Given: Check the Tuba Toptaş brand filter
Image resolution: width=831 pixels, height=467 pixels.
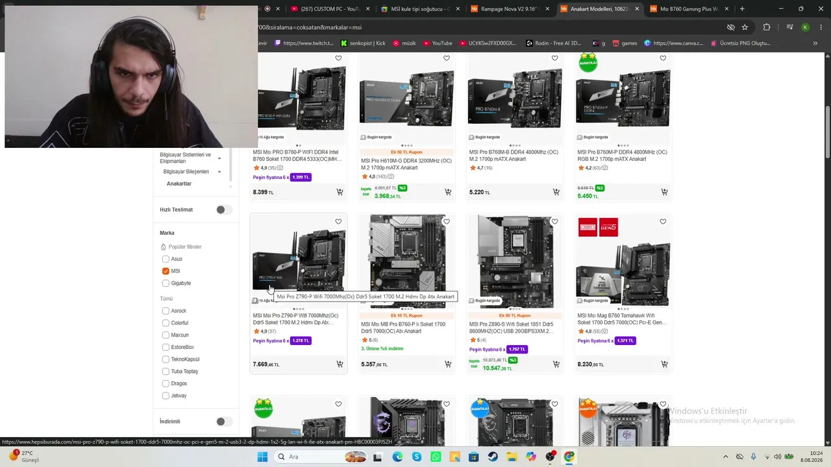Looking at the screenshot, I should 166,372.
